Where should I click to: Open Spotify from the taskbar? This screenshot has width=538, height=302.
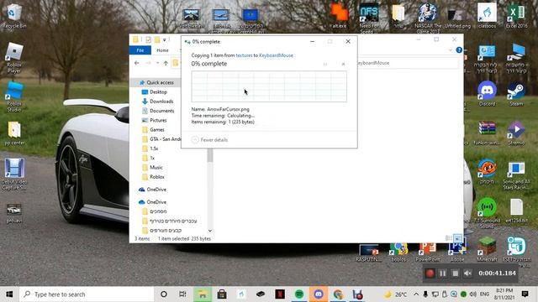point(299,294)
